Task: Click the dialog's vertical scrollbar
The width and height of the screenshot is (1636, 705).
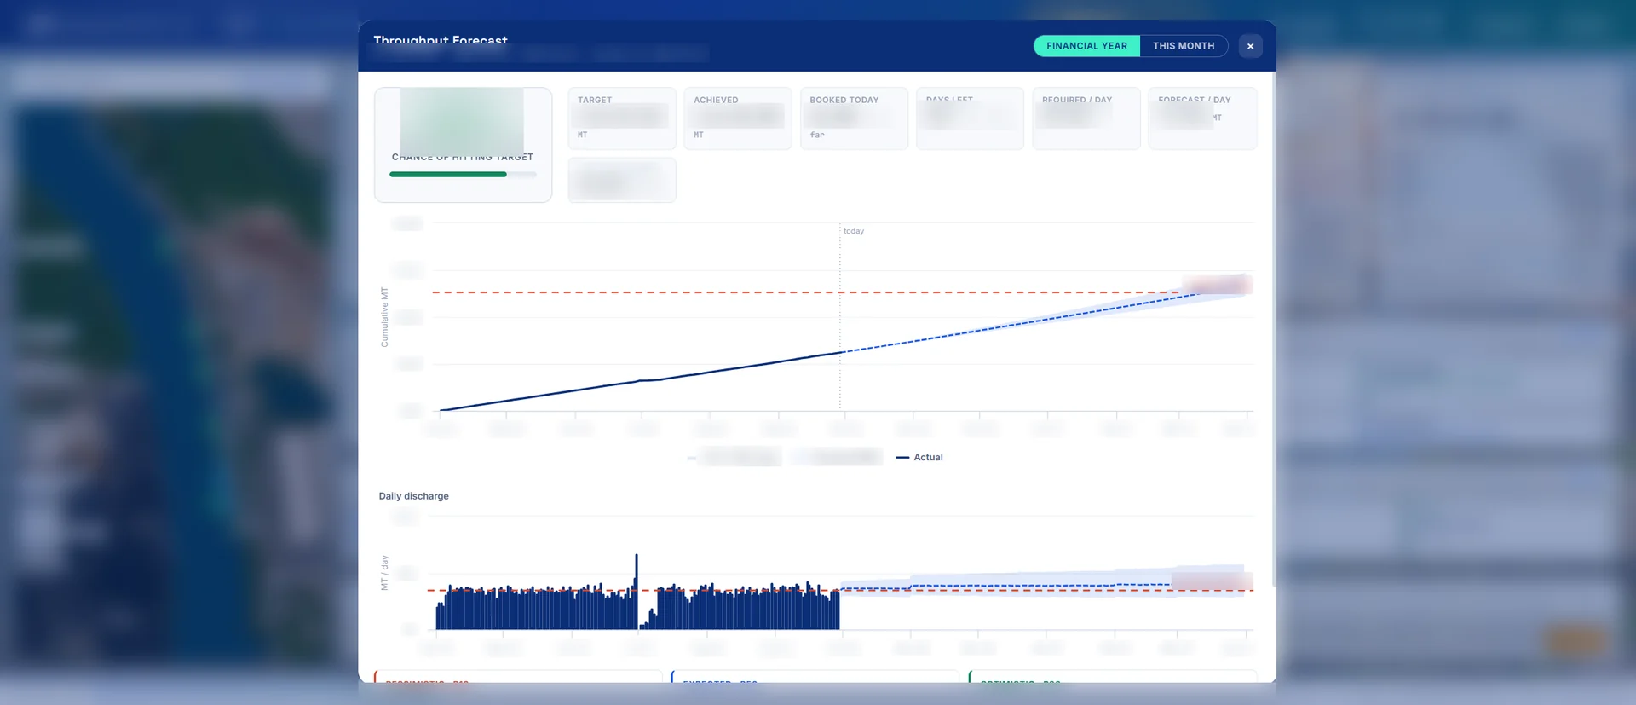Action: pos(1273,329)
